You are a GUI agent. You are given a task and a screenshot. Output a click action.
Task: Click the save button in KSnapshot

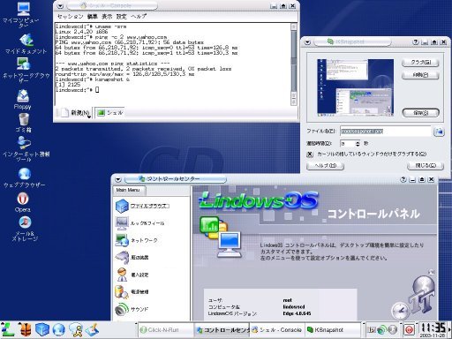pos(421,113)
